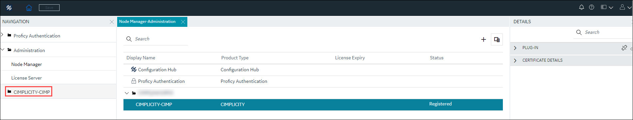
Task: Collapse the Administration tree node
Action: point(2,50)
